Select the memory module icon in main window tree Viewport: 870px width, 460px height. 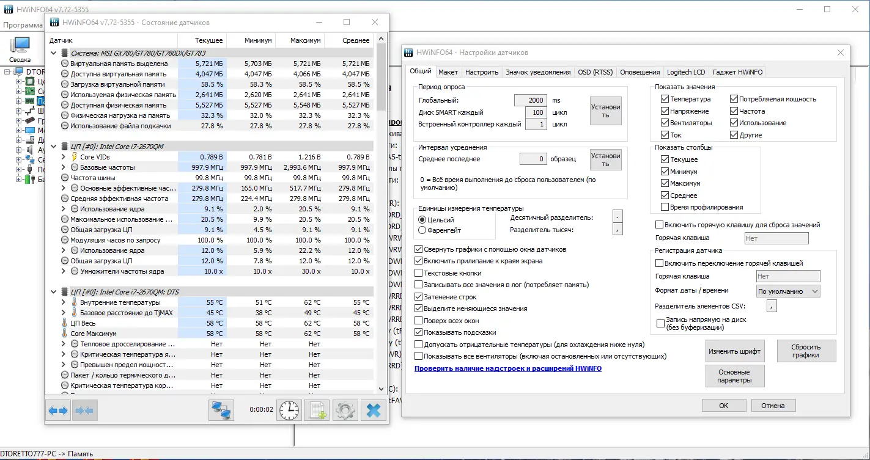coord(31,101)
